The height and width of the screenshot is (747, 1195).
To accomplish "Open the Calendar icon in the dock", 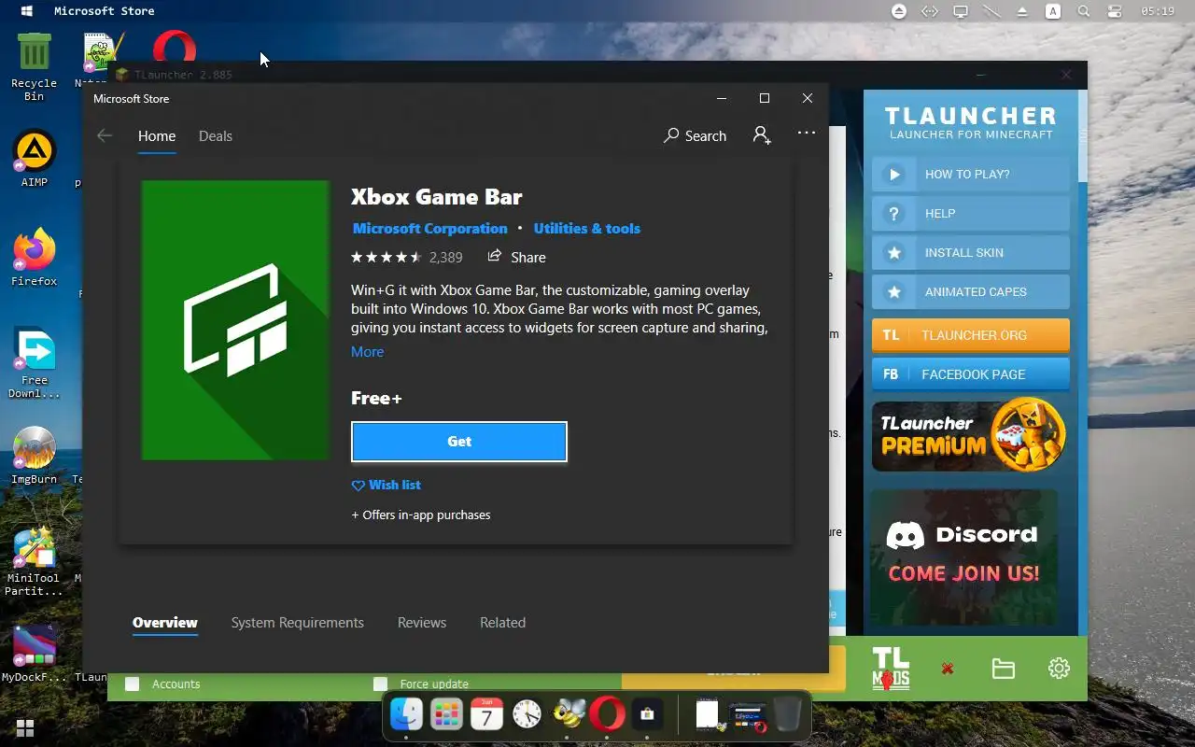I will tap(486, 715).
